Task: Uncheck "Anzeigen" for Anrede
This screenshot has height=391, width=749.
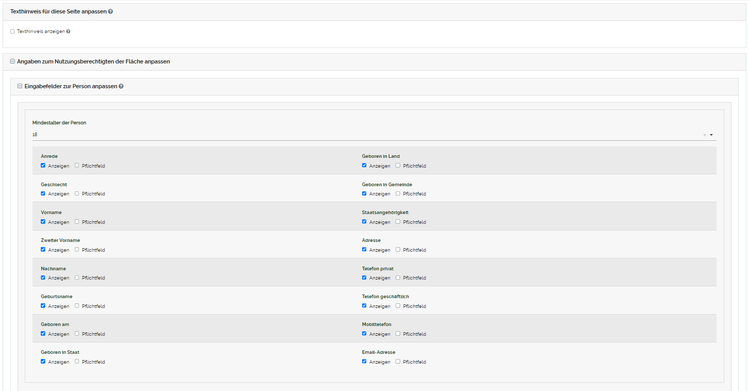Action: (x=43, y=166)
